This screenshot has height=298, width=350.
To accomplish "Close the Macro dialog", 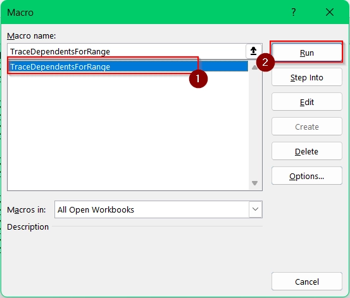I will pyautogui.click(x=330, y=12).
